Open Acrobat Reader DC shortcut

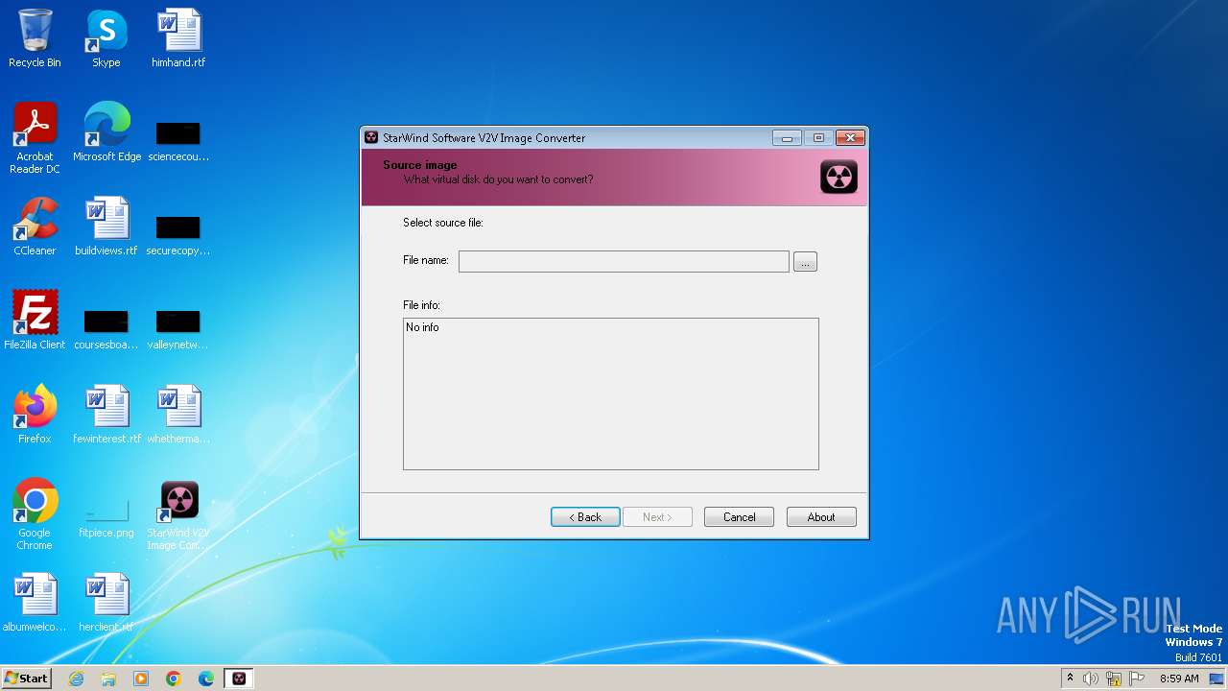pos(35,137)
